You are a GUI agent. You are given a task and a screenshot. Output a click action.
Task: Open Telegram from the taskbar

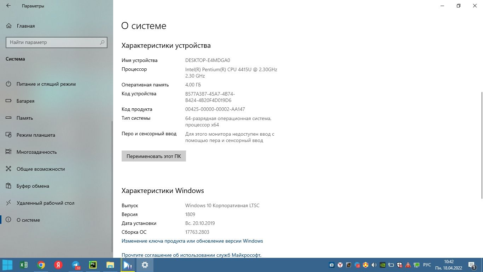coord(76,265)
